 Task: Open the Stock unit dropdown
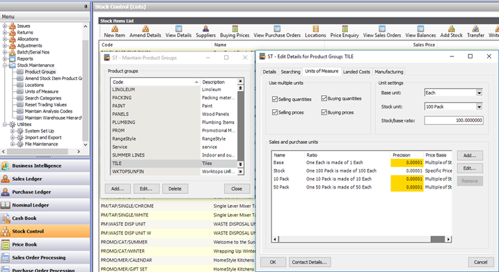479,106
